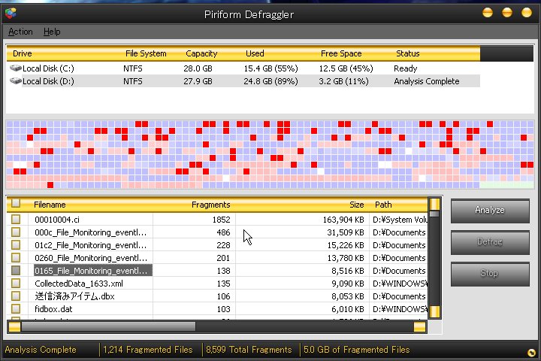541x361 pixels.
Task: Click the status bar corner icon
Action: coord(532,353)
